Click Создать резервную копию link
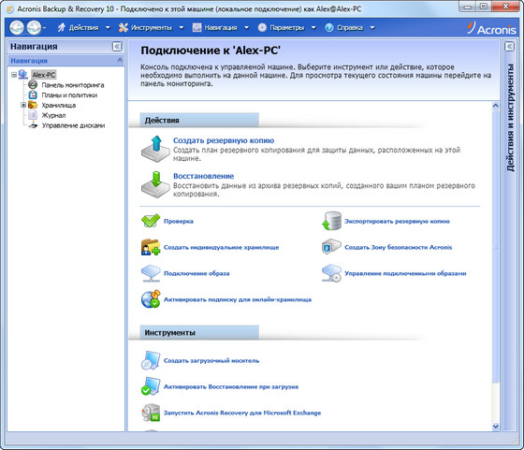 tap(224, 140)
